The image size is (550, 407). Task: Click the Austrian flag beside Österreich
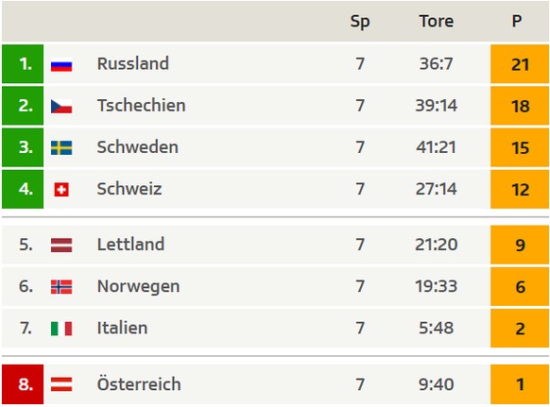point(61,384)
